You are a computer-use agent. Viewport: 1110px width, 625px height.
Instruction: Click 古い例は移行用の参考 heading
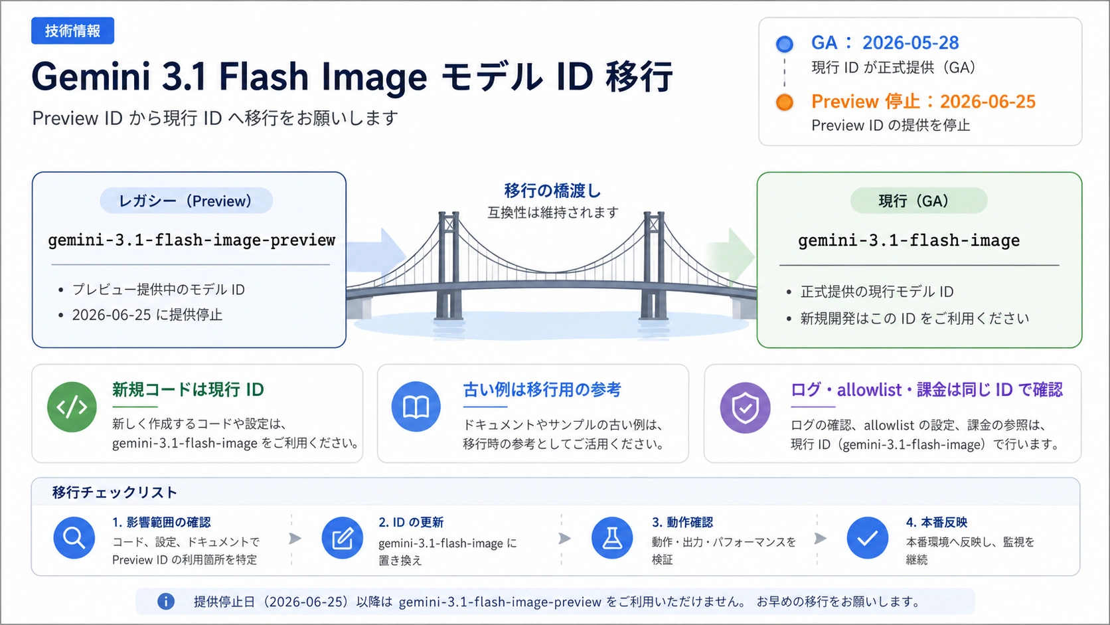(542, 389)
